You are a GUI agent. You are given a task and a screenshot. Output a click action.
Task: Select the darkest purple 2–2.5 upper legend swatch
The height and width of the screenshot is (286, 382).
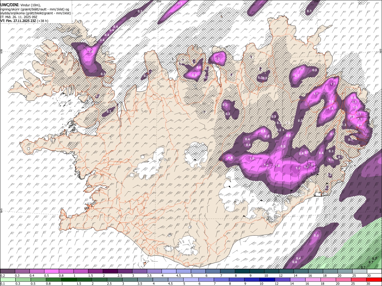click(110, 271)
